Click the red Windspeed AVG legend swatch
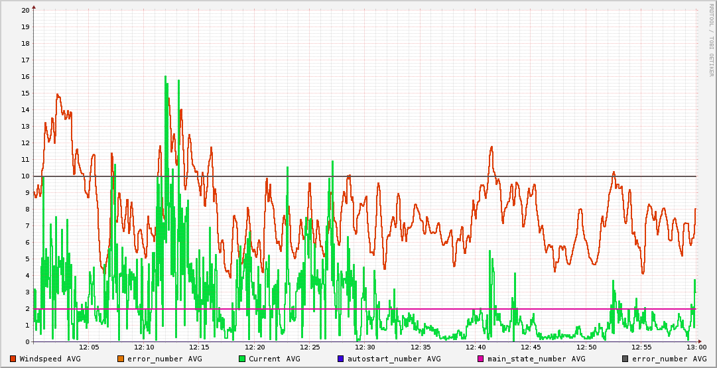This screenshot has width=717, height=368. [x=13, y=359]
